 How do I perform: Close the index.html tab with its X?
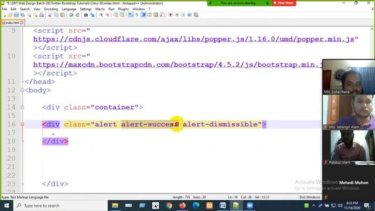22,23
